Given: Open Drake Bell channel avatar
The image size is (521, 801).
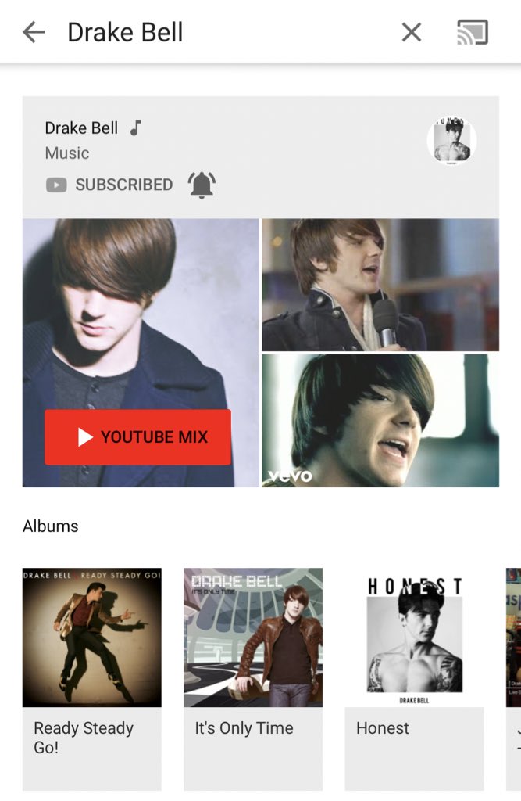Looking at the screenshot, I should (x=451, y=140).
